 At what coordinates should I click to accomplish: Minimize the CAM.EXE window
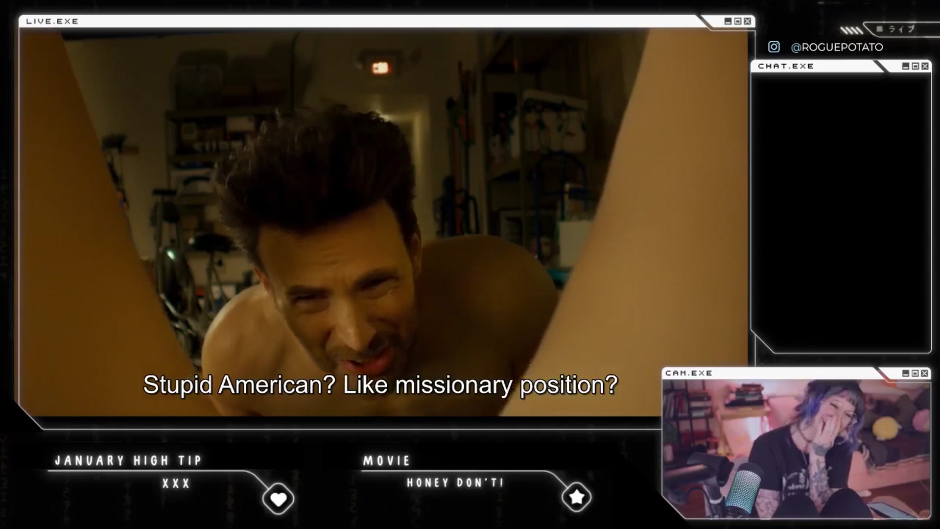click(905, 373)
